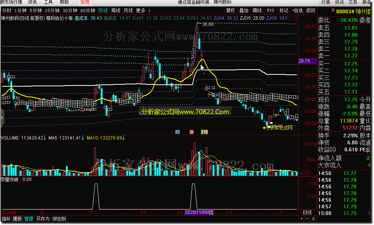Open the 日线 period selector at bottom
The image size is (374, 225).
point(307,213)
